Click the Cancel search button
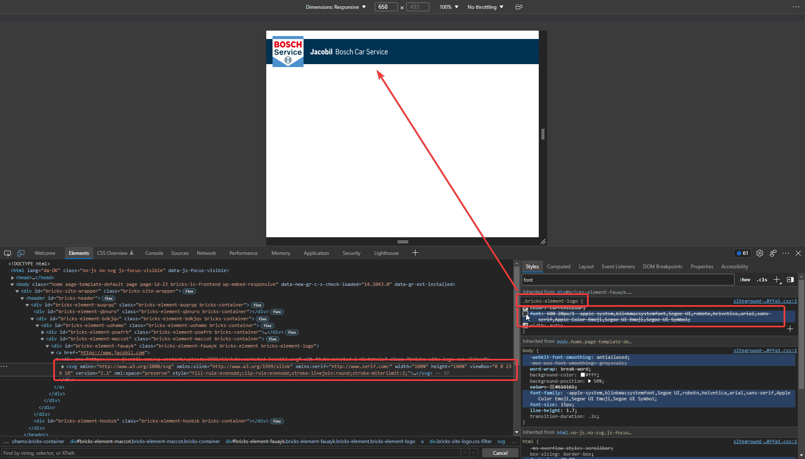 pyautogui.click(x=500, y=453)
